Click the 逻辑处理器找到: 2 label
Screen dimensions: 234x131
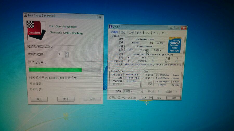40,47
